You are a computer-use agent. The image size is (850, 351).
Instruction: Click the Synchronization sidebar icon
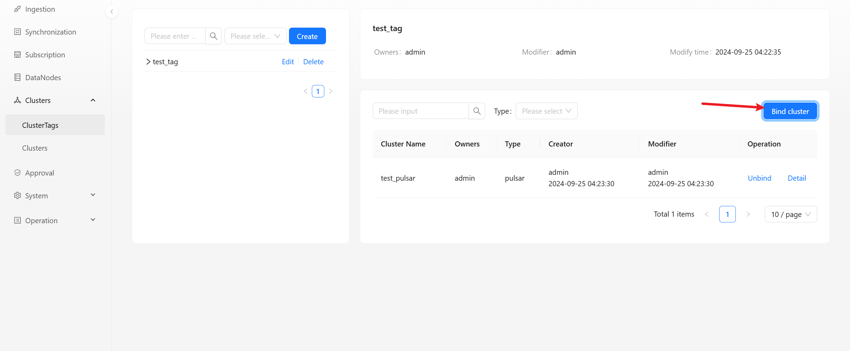(17, 32)
